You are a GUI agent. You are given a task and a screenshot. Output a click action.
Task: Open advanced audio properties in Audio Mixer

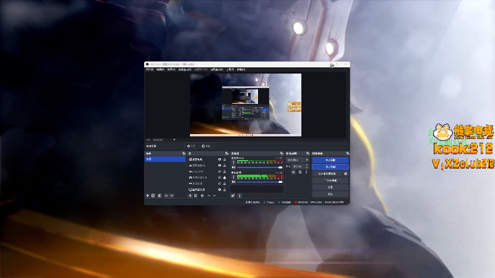233,195
